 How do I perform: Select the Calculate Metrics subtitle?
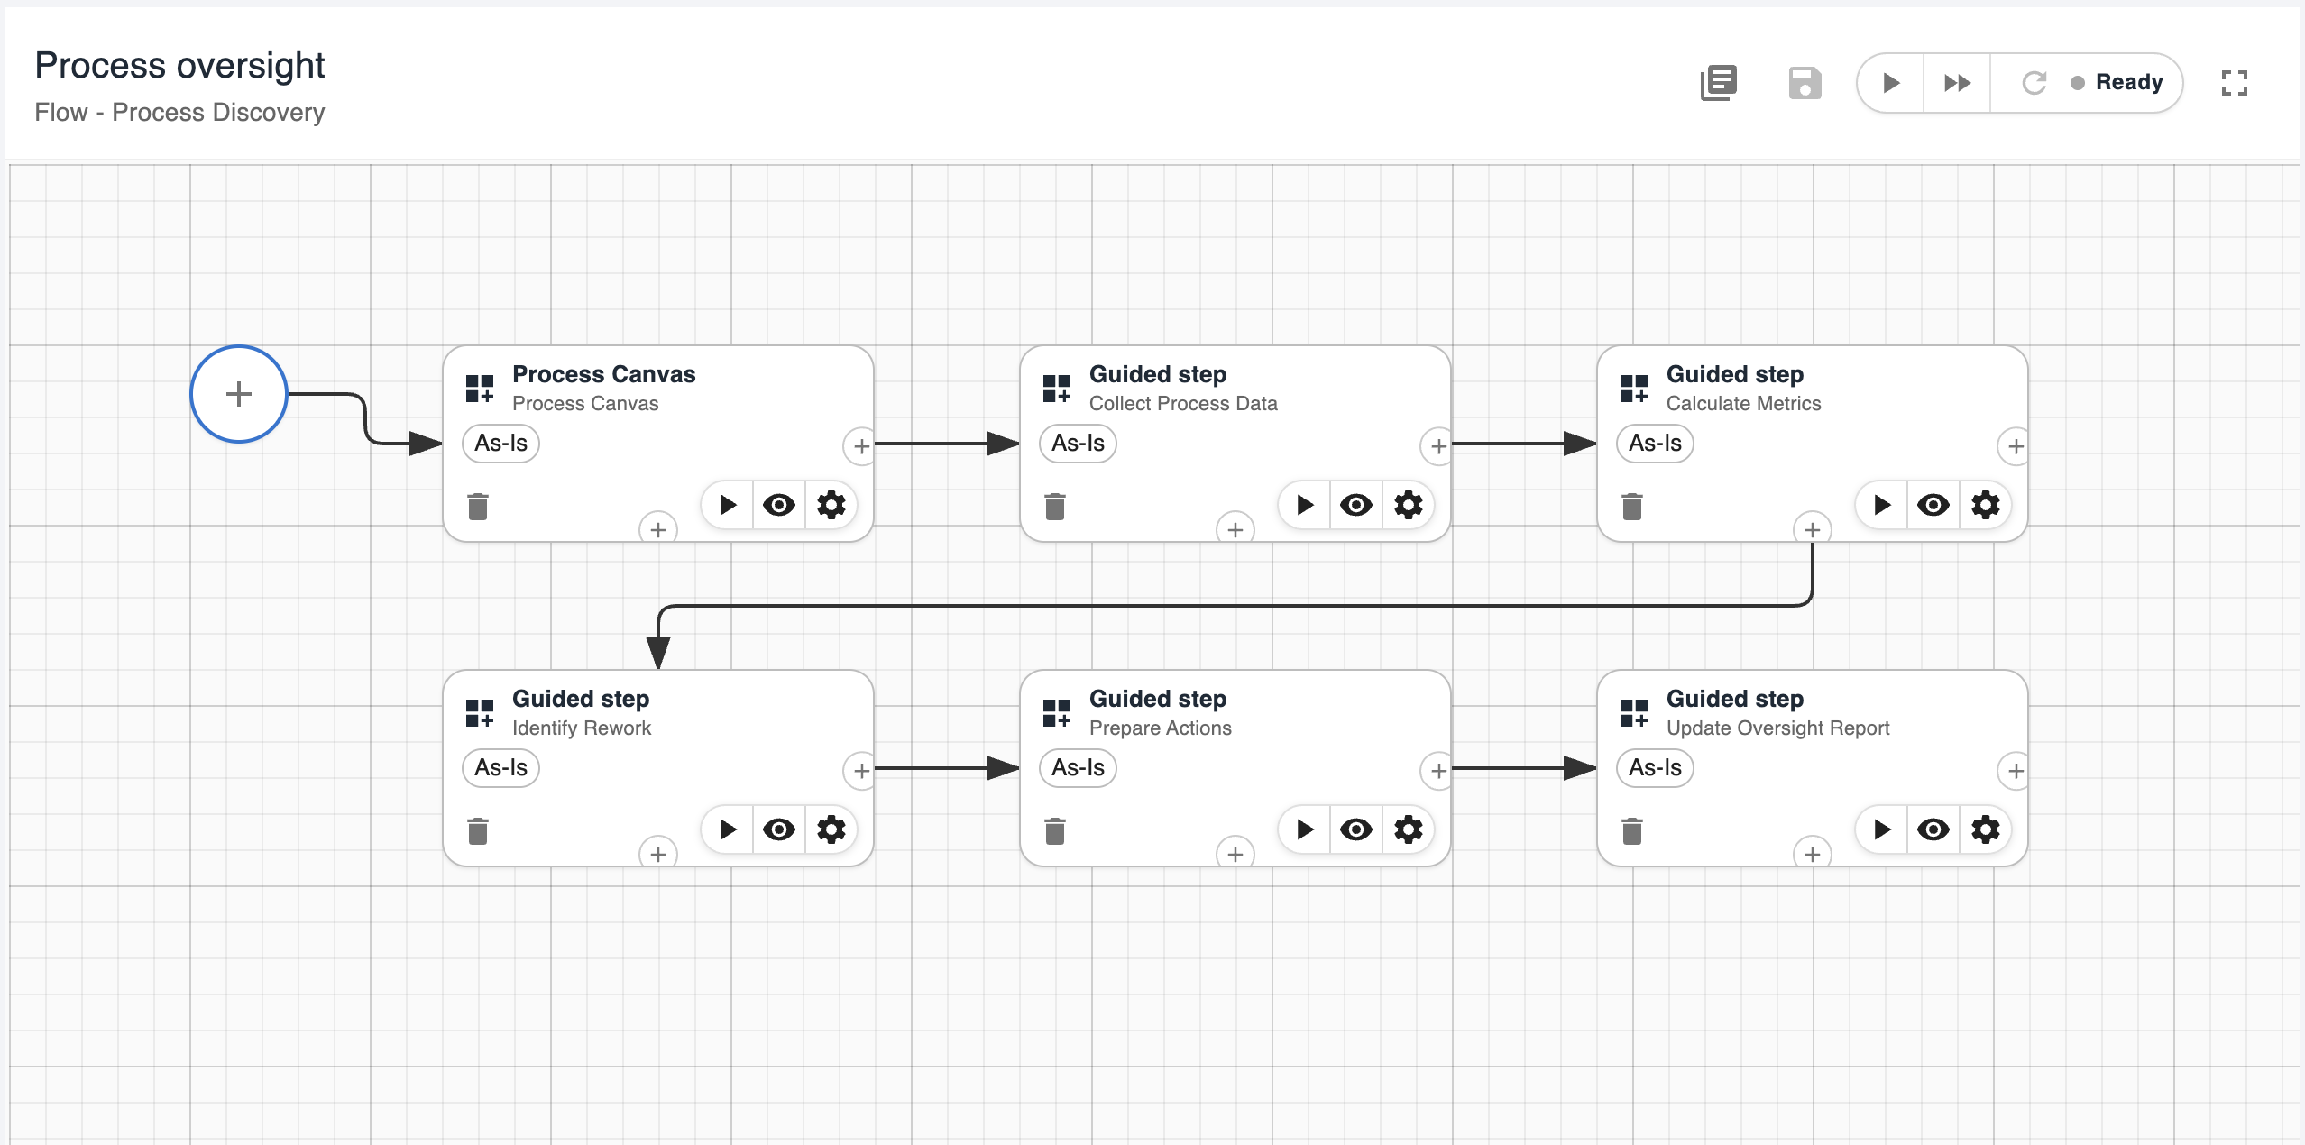click(1743, 404)
